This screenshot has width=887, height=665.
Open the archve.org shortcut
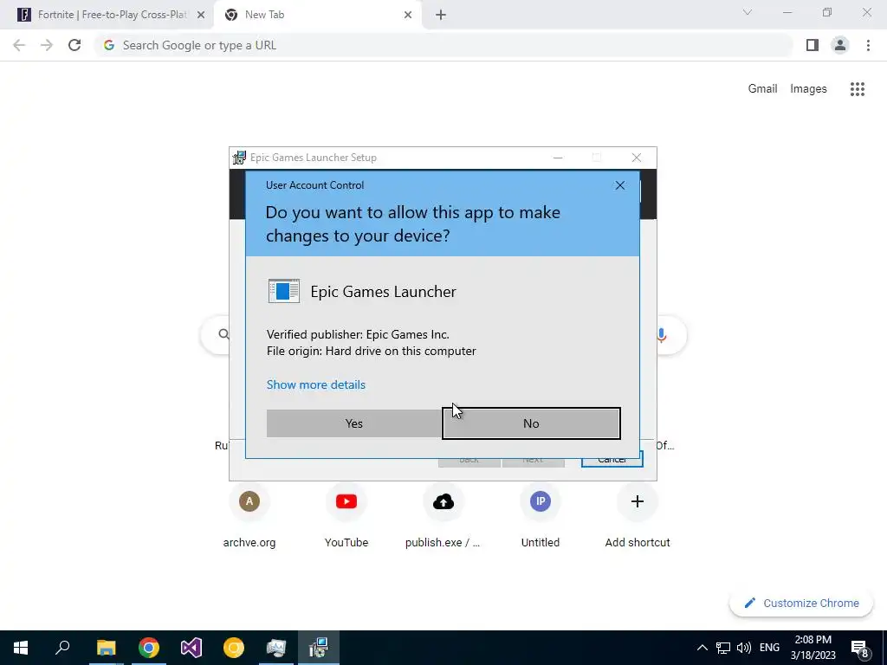(x=249, y=516)
